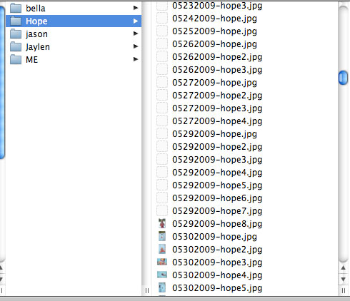Select blank preview icon of 05242009-hope.jpg
Viewport: 350px width, 301px height.
[x=162, y=18]
